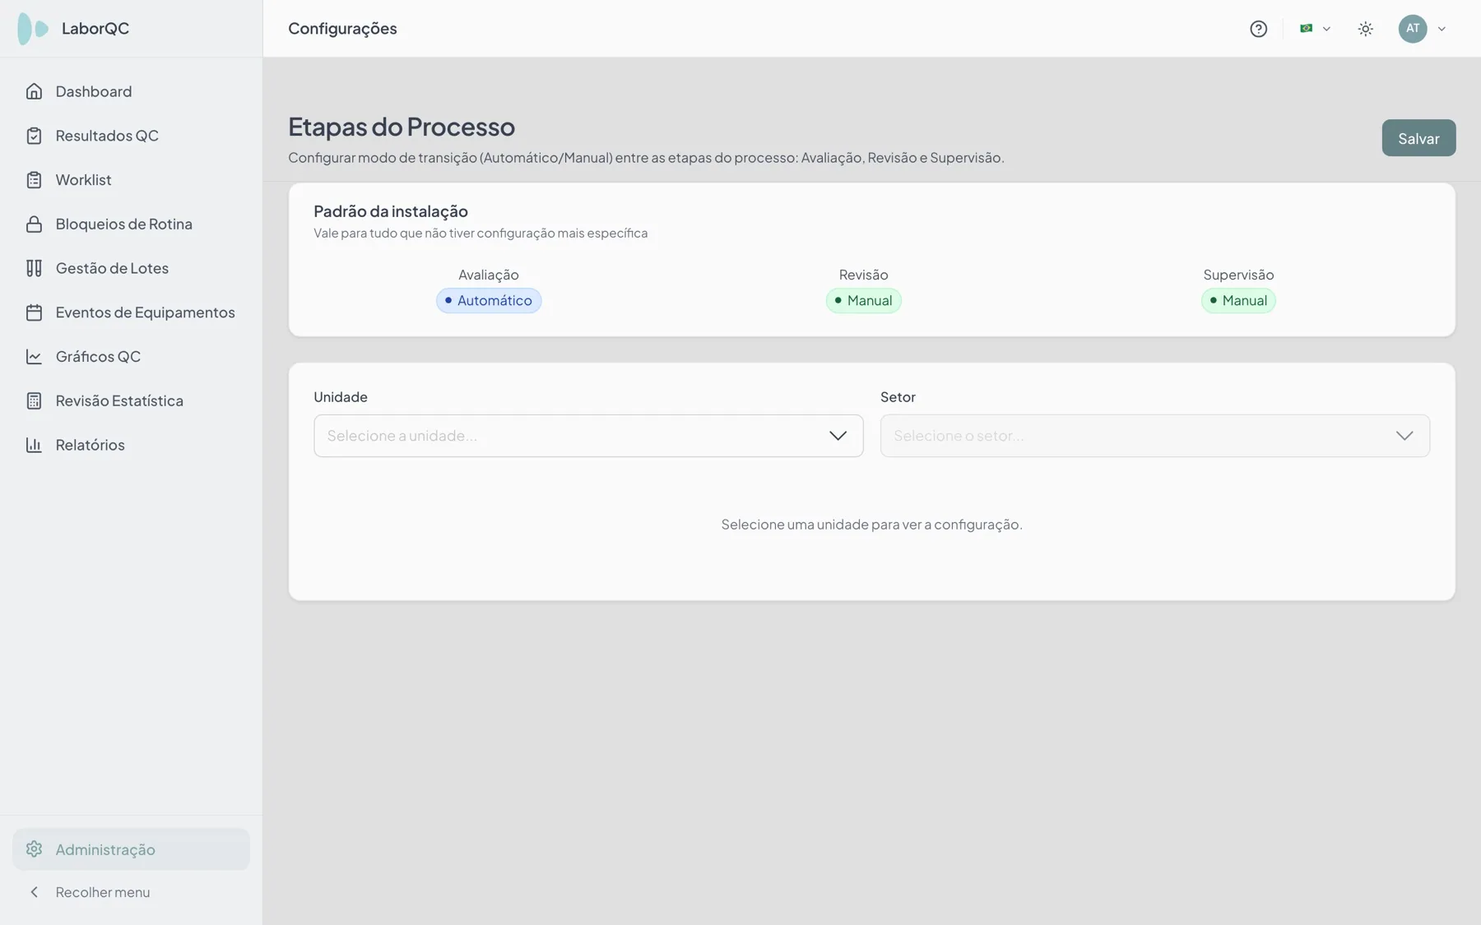
Task: Click the Recolher menu chevron icon
Action: 34,892
